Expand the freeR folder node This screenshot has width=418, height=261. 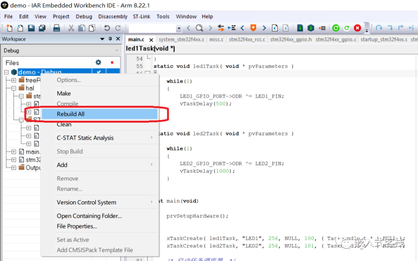[14, 80]
